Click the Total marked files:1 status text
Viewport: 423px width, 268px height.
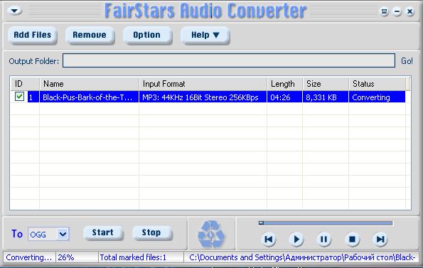[x=133, y=257]
